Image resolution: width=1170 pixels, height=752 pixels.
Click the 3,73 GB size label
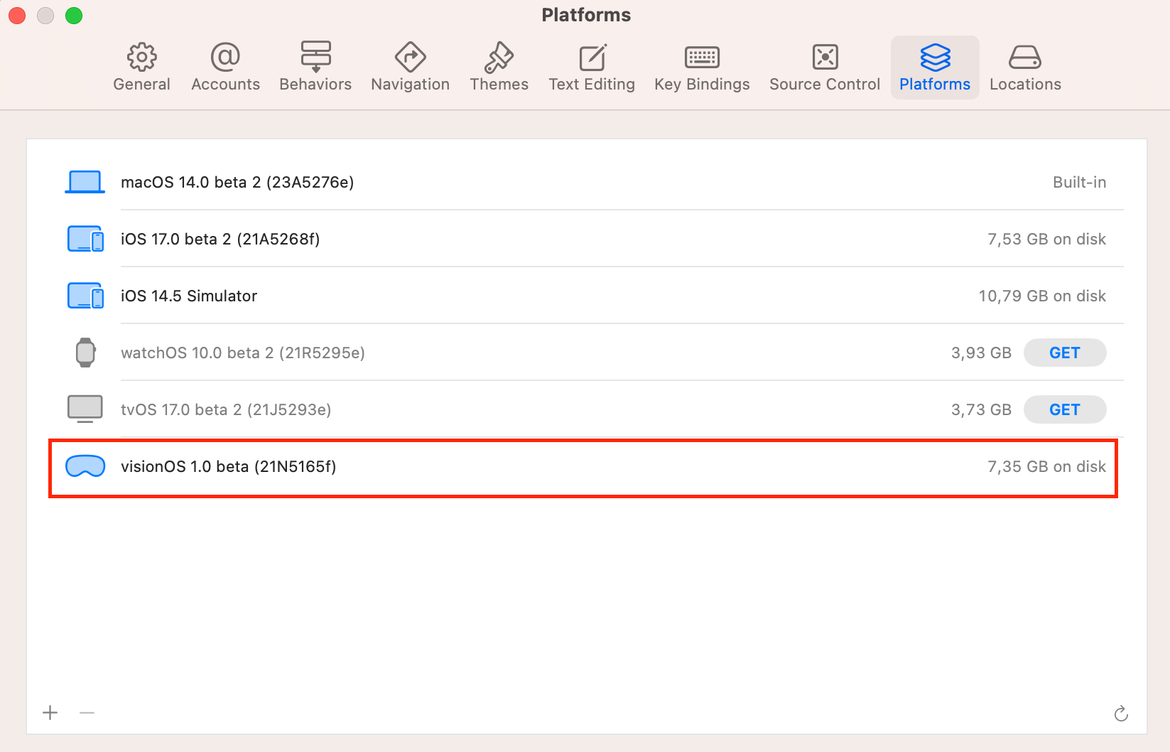pyautogui.click(x=981, y=409)
